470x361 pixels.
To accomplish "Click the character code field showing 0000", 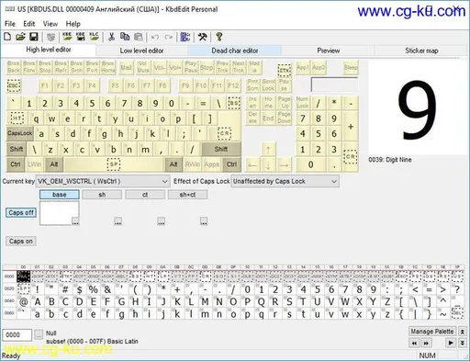I will tap(17, 334).
